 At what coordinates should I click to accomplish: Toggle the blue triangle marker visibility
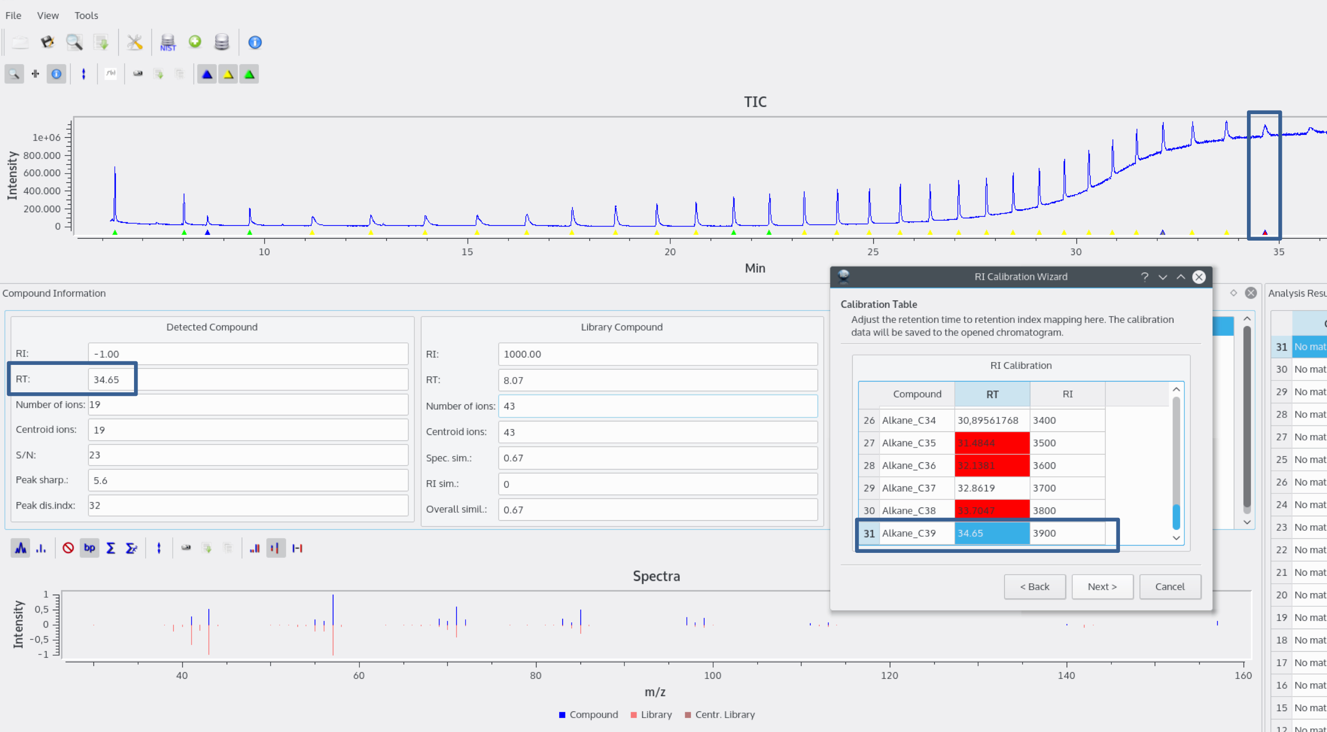pyautogui.click(x=207, y=74)
